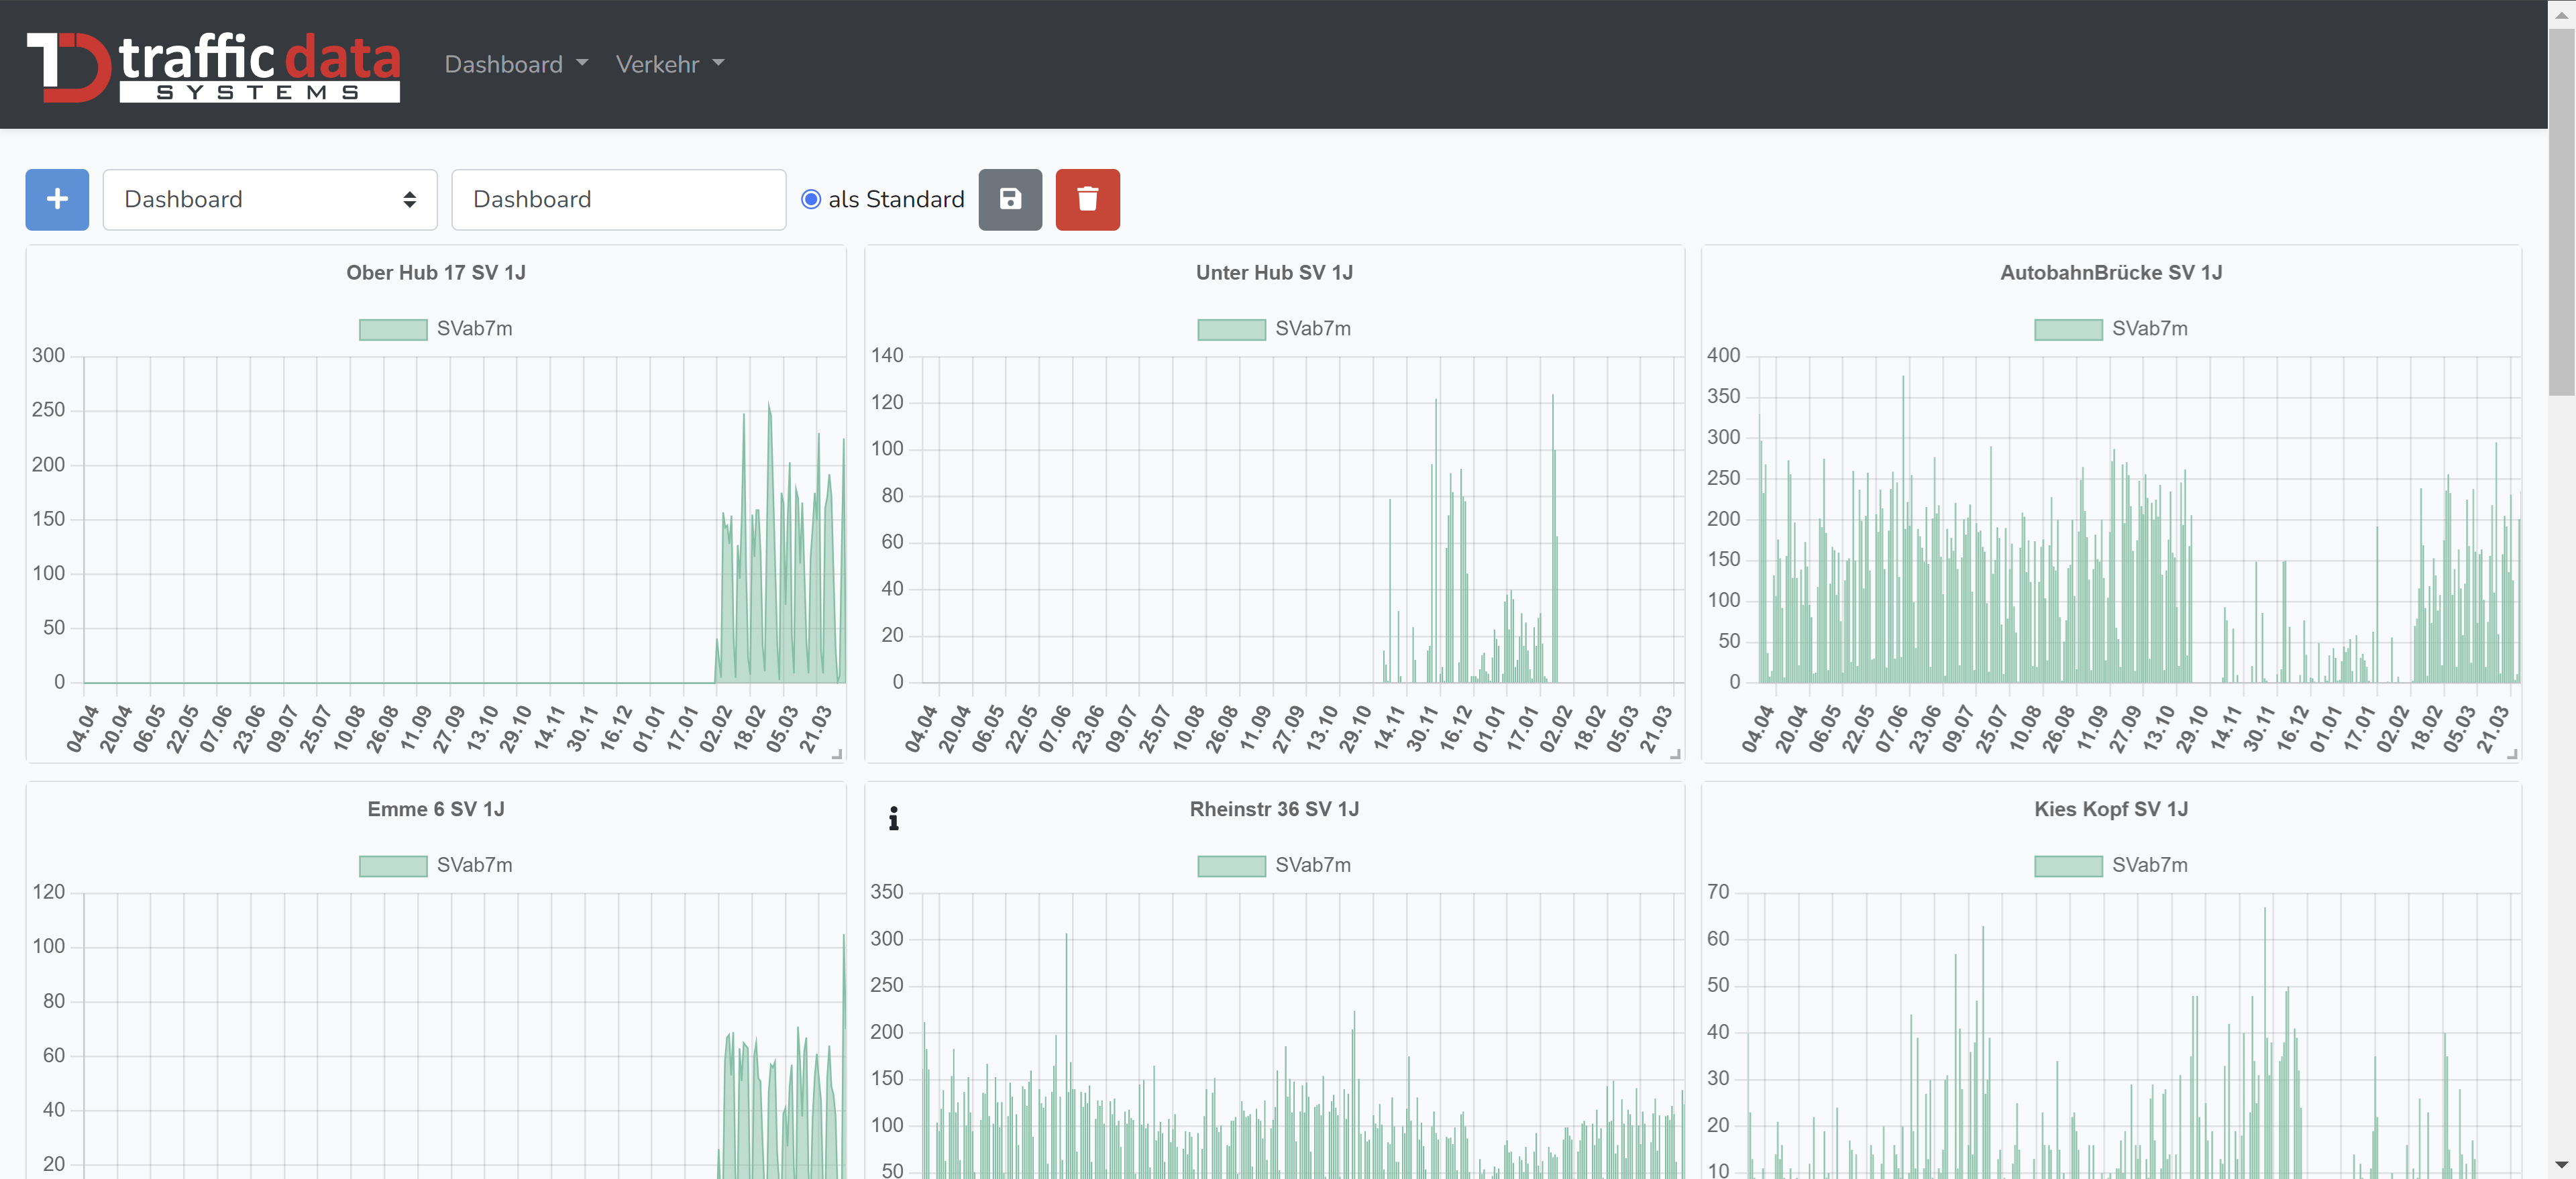The image size is (2576, 1179).
Task: Click the page scrollbar down arrow
Action: click(2561, 1165)
